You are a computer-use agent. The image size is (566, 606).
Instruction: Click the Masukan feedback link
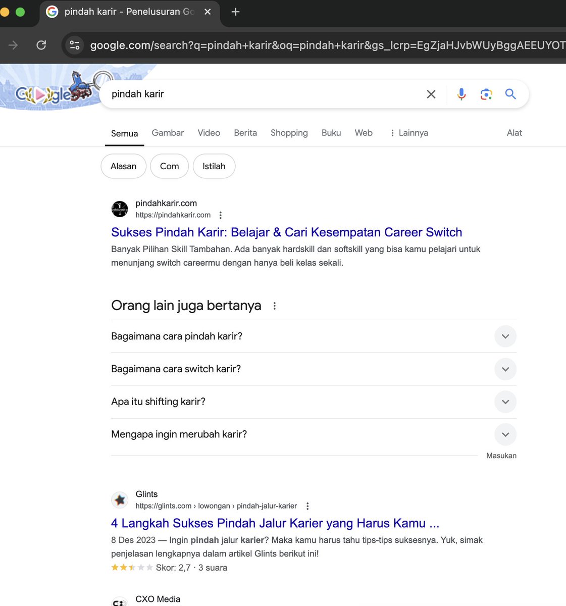pos(501,456)
